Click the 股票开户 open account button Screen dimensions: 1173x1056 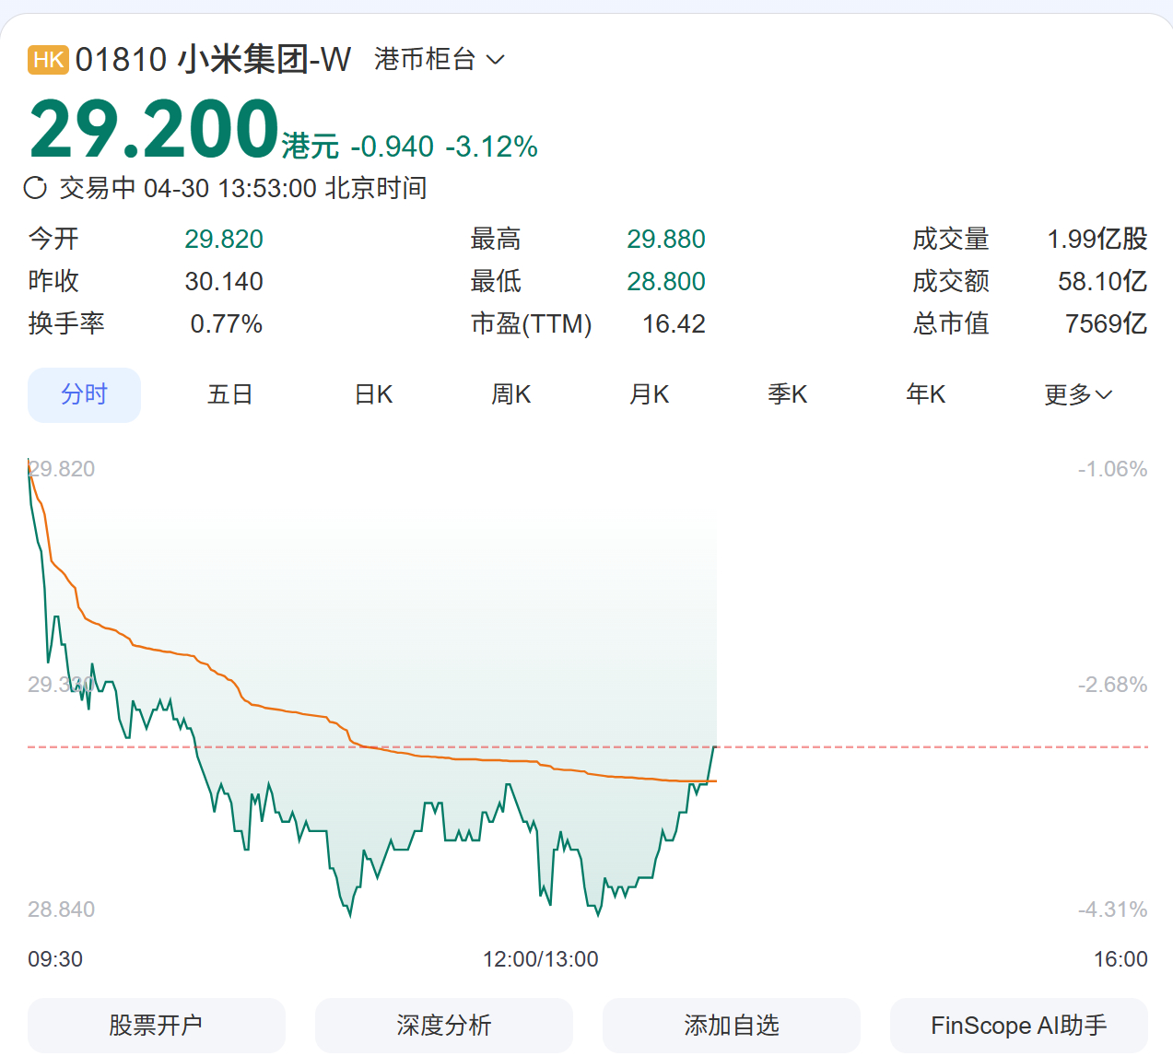157,1025
